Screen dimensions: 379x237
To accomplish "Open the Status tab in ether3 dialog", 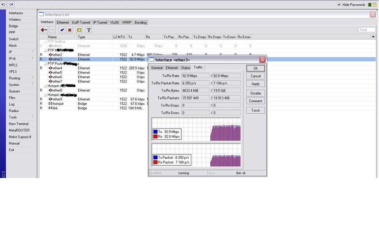I will pyautogui.click(x=186, y=68).
